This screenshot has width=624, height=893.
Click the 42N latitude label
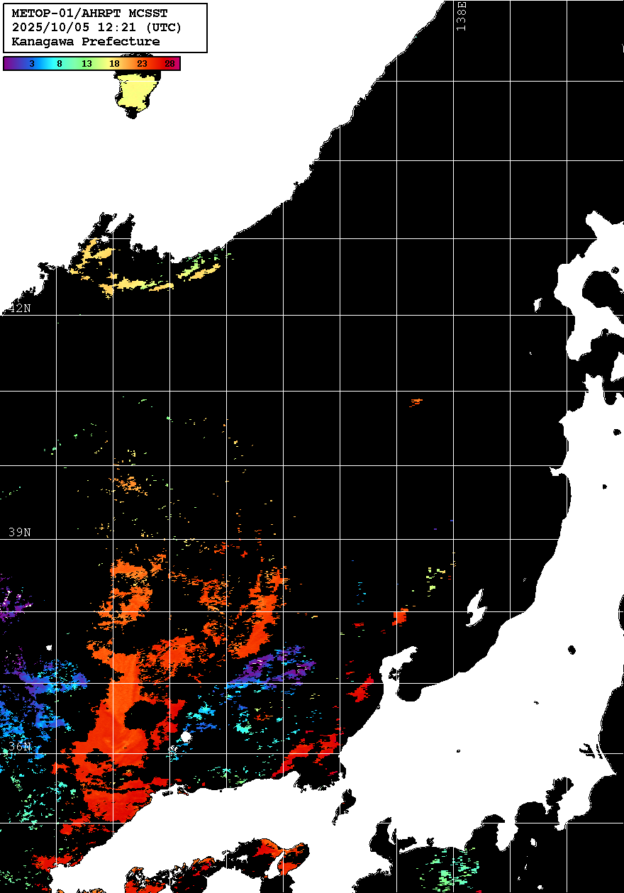tap(20, 309)
